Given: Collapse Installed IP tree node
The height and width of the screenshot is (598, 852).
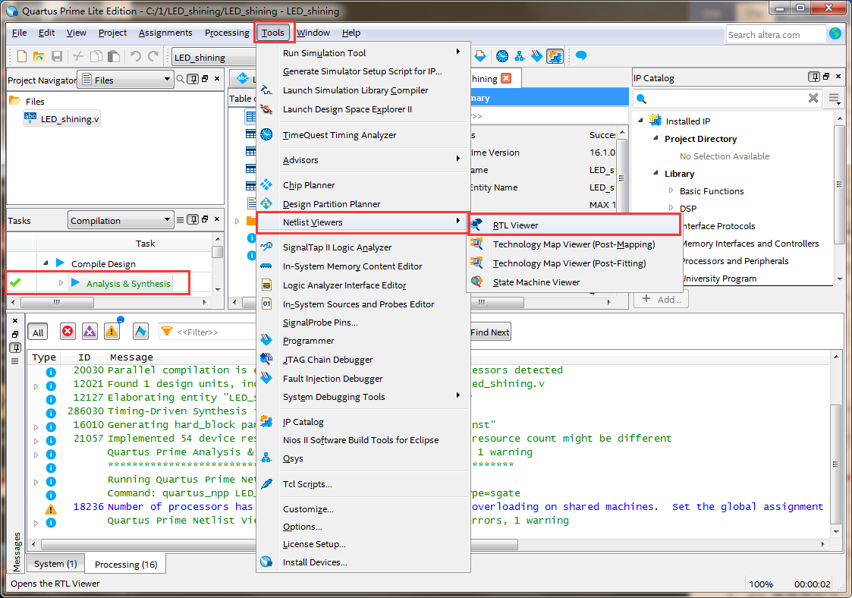Looking at the screenshot, I should tap(640, 120).
